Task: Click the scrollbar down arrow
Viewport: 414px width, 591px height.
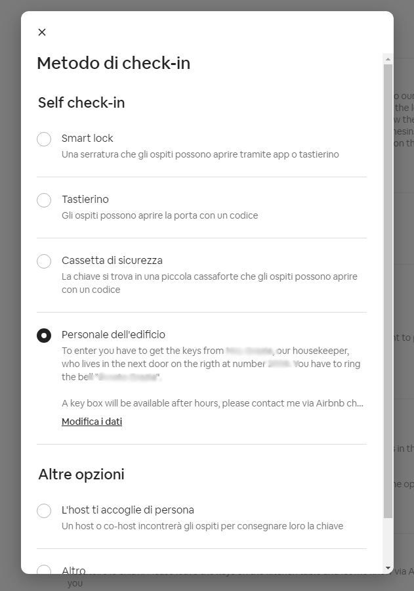Action: pos(388,567)
